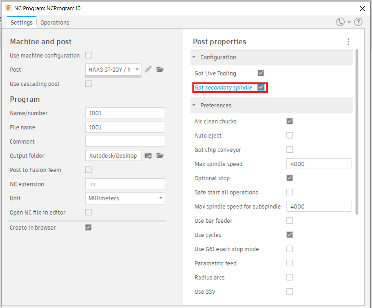
Task: Disable the Got Live Tooling checkbox
Action: point(261,73)
